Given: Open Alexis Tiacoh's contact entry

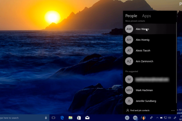Looking at the screenshot, I should click(x=143, y=51).
